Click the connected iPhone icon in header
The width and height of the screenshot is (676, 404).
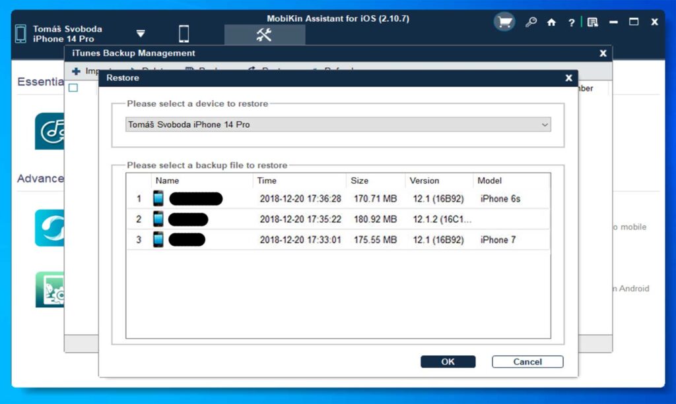[x=20, y=34]
